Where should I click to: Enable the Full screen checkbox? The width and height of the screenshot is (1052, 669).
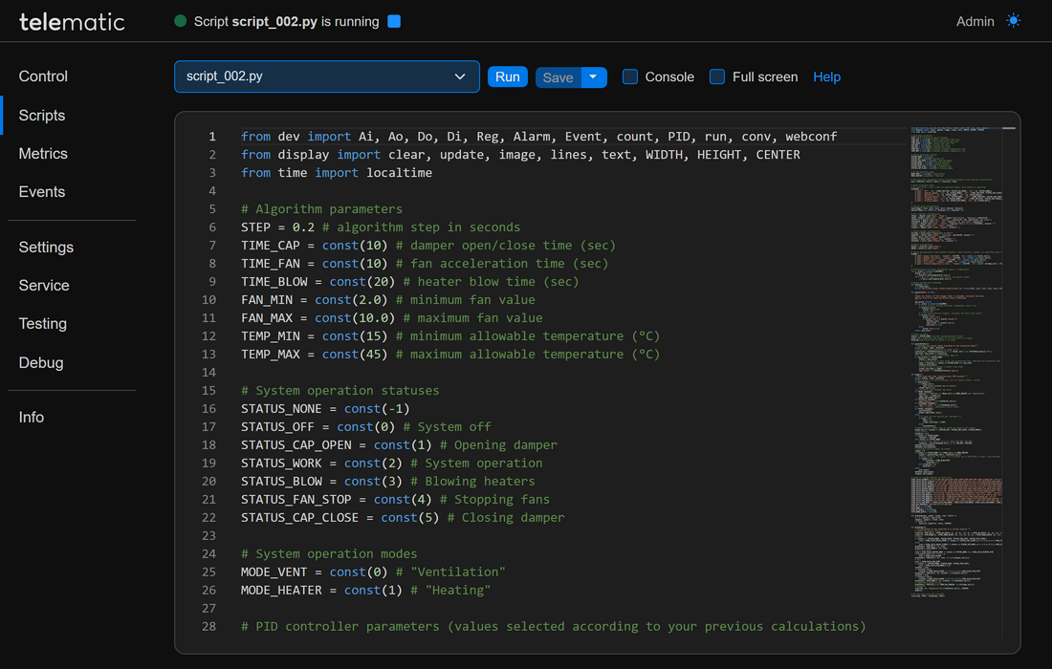pyautogui.click(x=717, y=76)
